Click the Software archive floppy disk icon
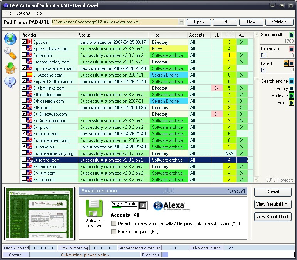Viewport: 297px width, 260px height. [94, 208]
